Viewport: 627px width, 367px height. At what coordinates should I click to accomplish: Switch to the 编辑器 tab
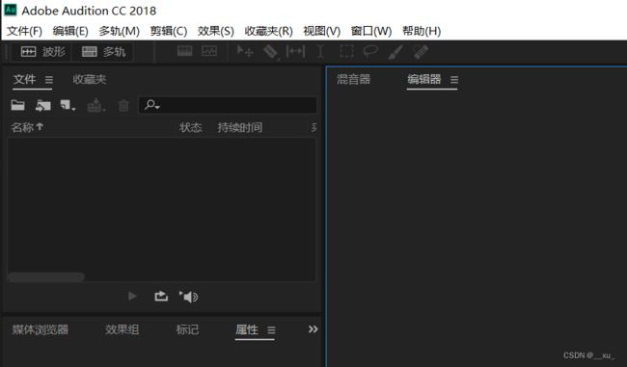pyautogui.click(x=424, y=80)
